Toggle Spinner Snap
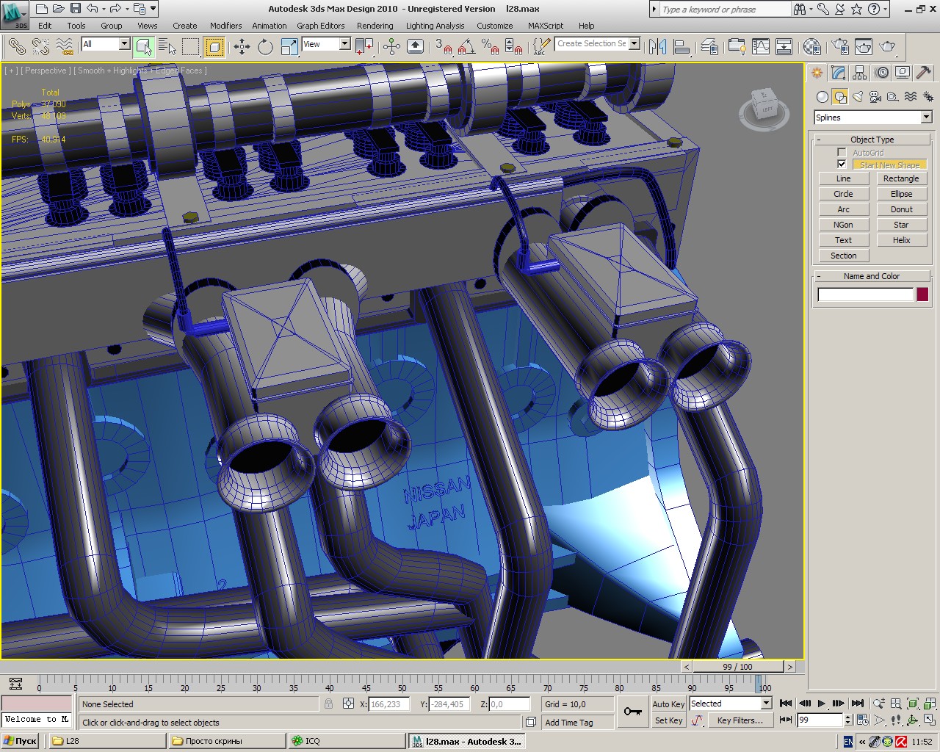The image size is (940, 752). pos(514,47)
